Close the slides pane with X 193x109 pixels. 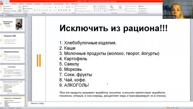(x=26, y=15)
